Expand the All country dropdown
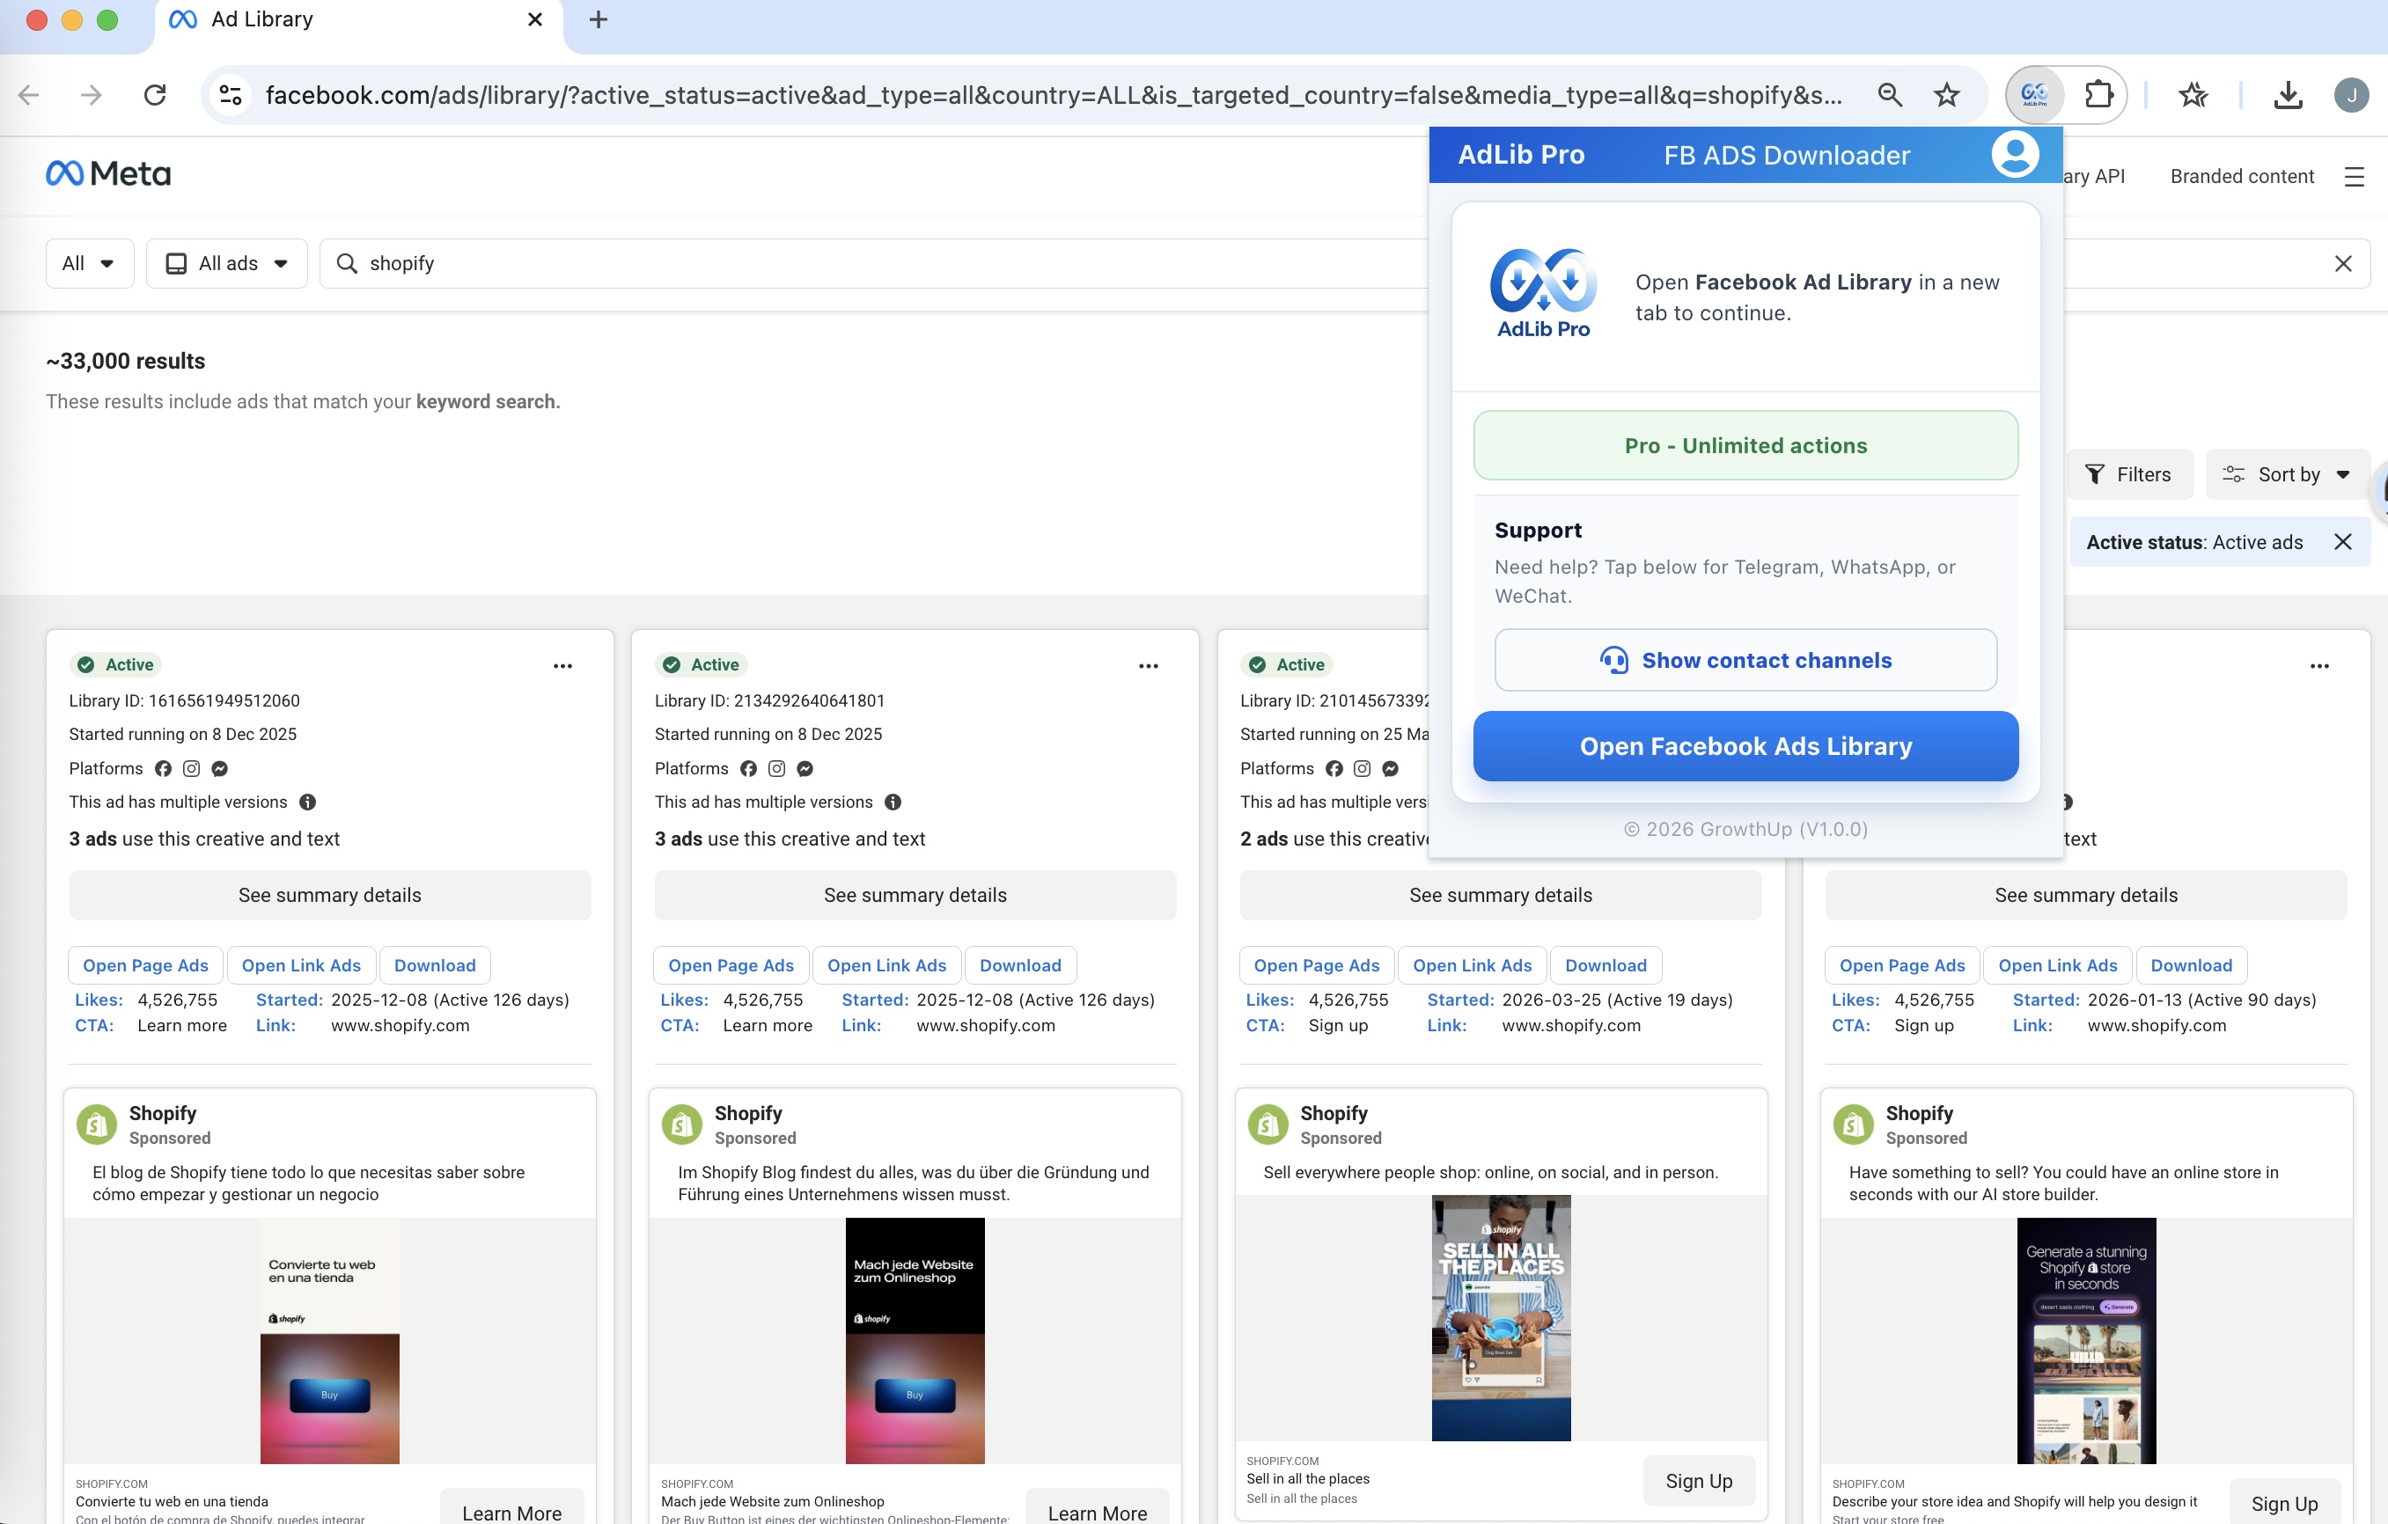The height and width of the screenshot is (1524, 2388). coord(89,264)
